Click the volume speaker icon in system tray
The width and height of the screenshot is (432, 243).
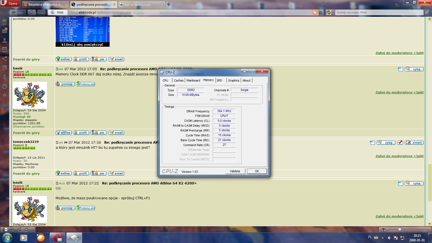click(x=389, y=238)
